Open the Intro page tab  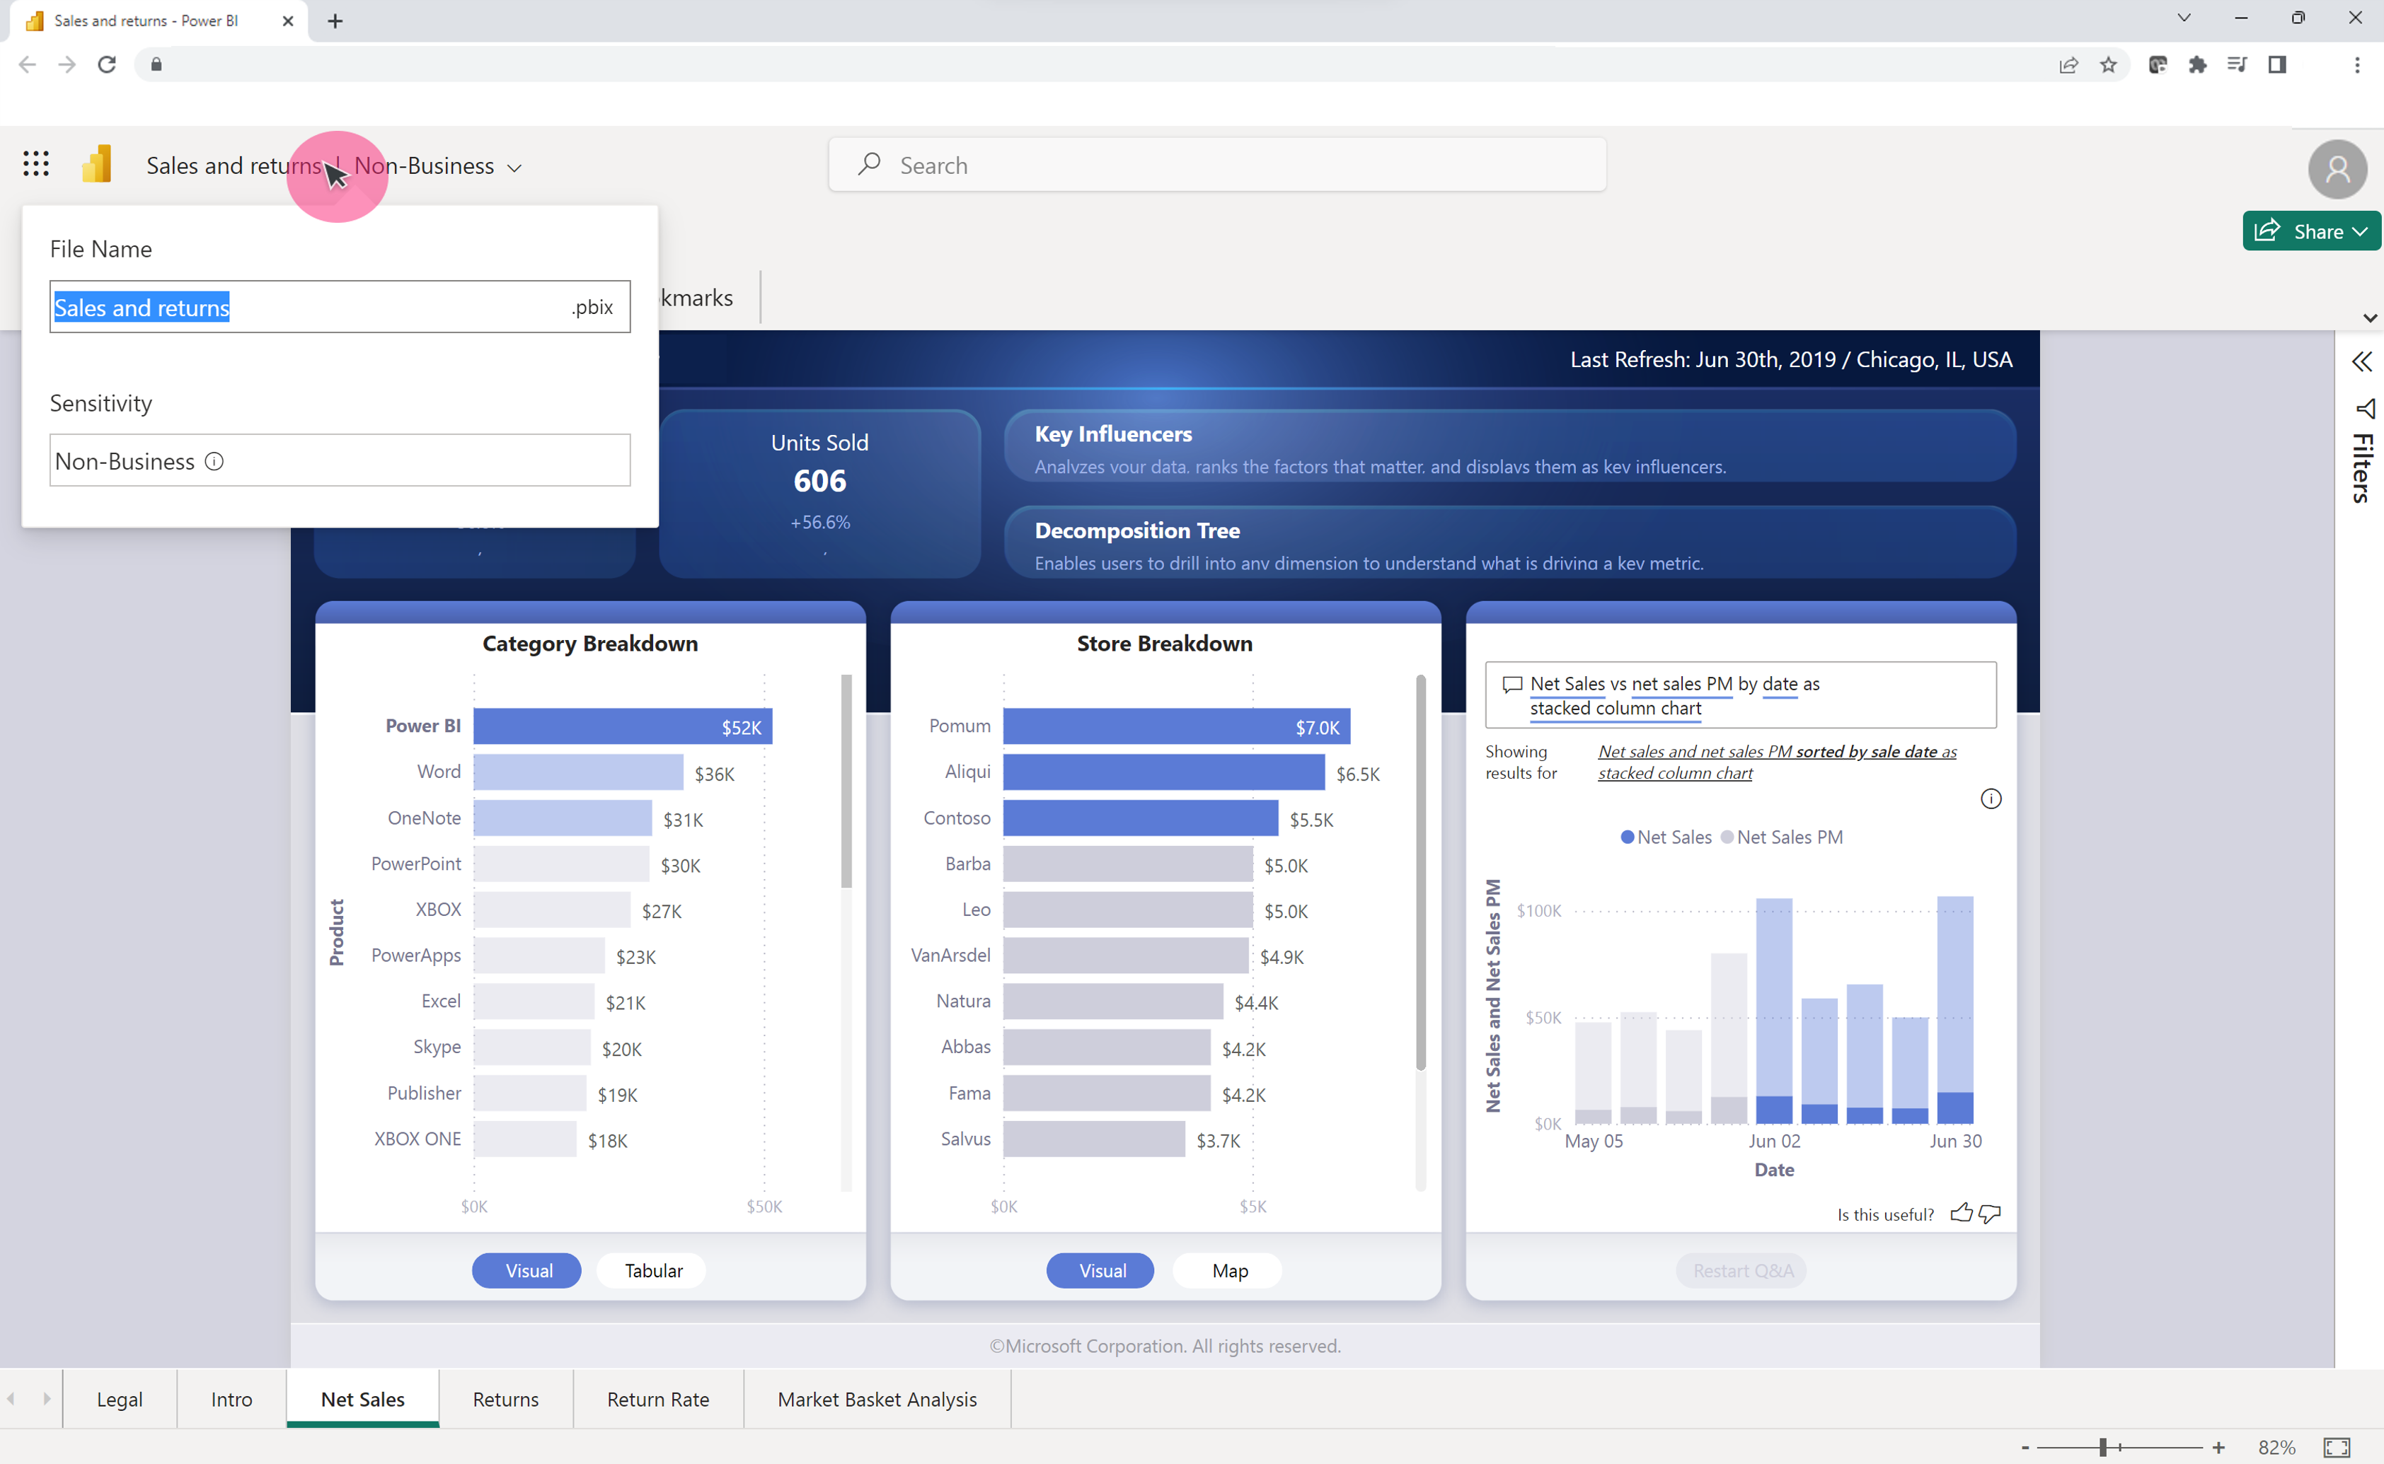[x=231, y=1399]
